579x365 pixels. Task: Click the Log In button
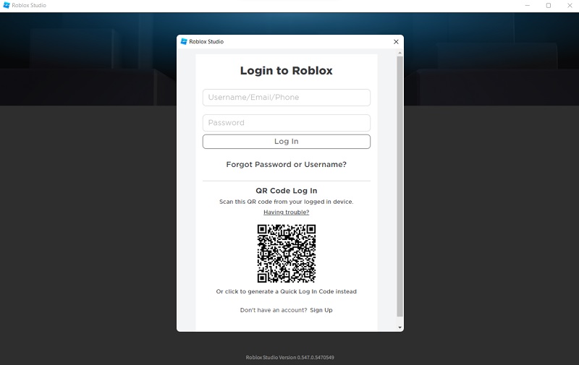pyautogui.click(x=286, y=142)
